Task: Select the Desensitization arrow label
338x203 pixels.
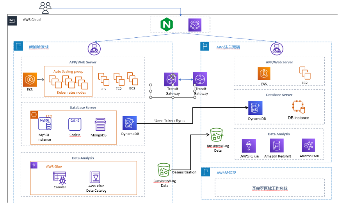Action: click(184, 172)
